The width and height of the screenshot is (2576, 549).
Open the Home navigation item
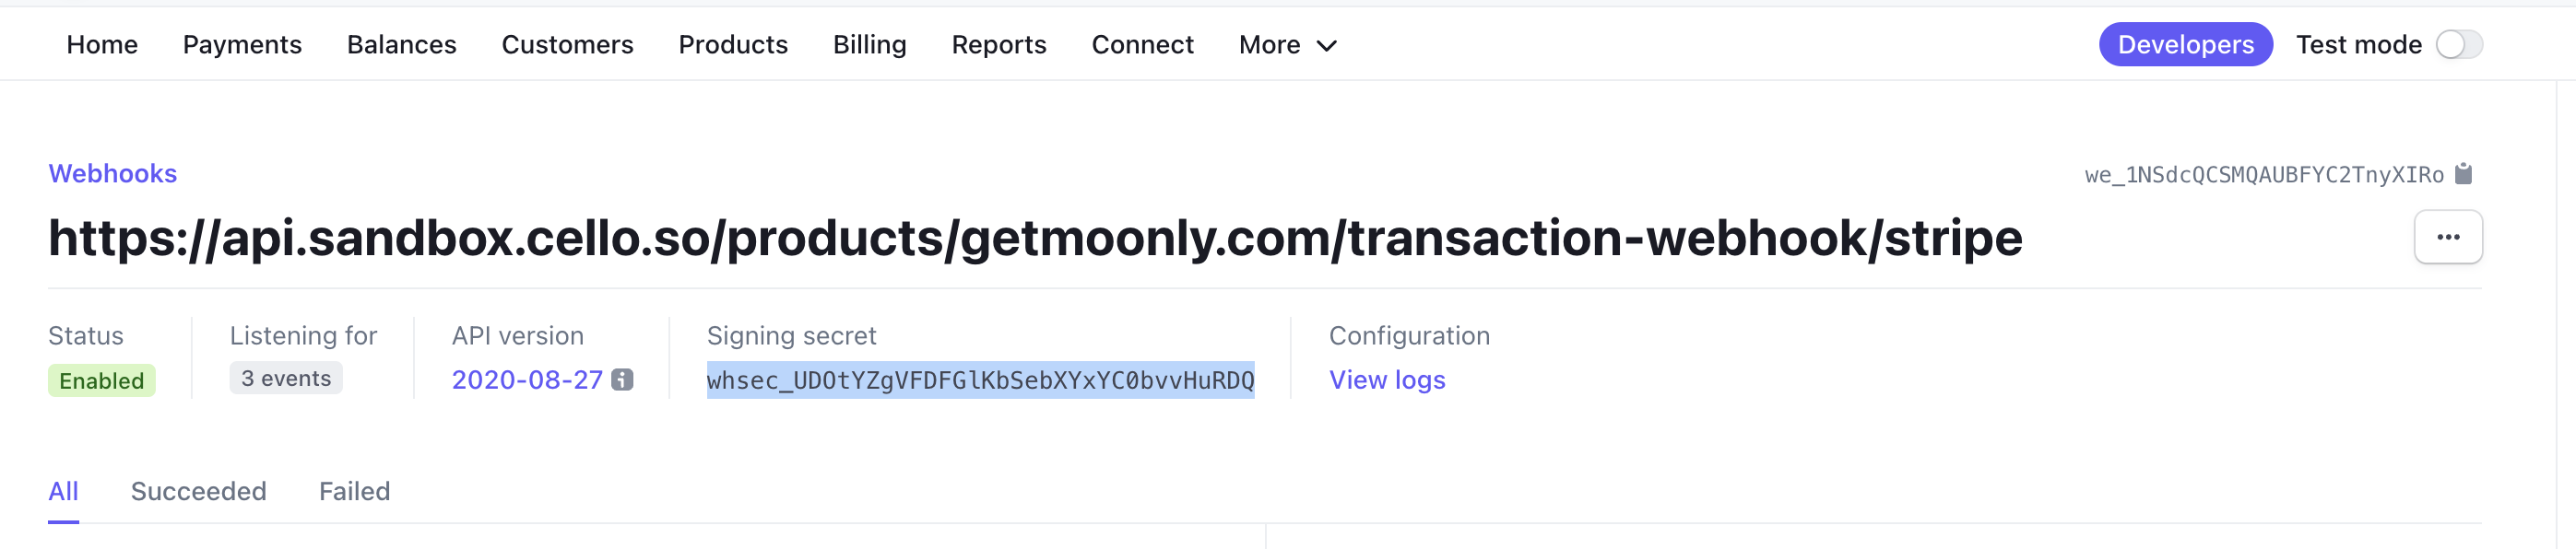tap(102, 45)
